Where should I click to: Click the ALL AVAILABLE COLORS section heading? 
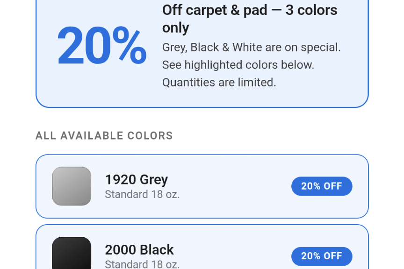tap(104, 136)
